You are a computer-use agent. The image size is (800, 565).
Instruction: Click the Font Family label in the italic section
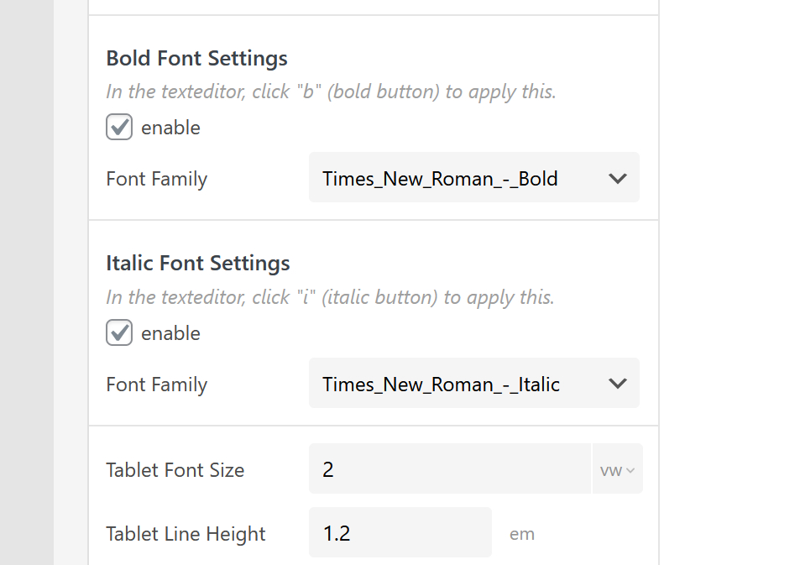tap(156, 385)
